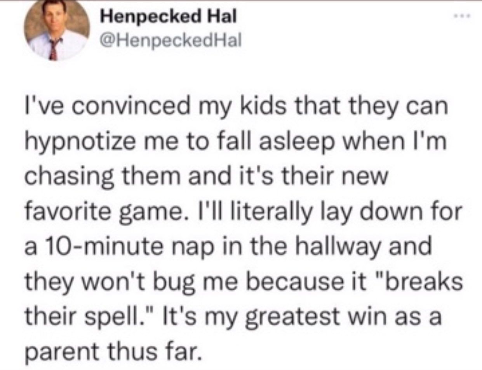Viewport: 482px width, 370px height.
Task: Click the tweet body text to open it
Action: pos(244,228)
